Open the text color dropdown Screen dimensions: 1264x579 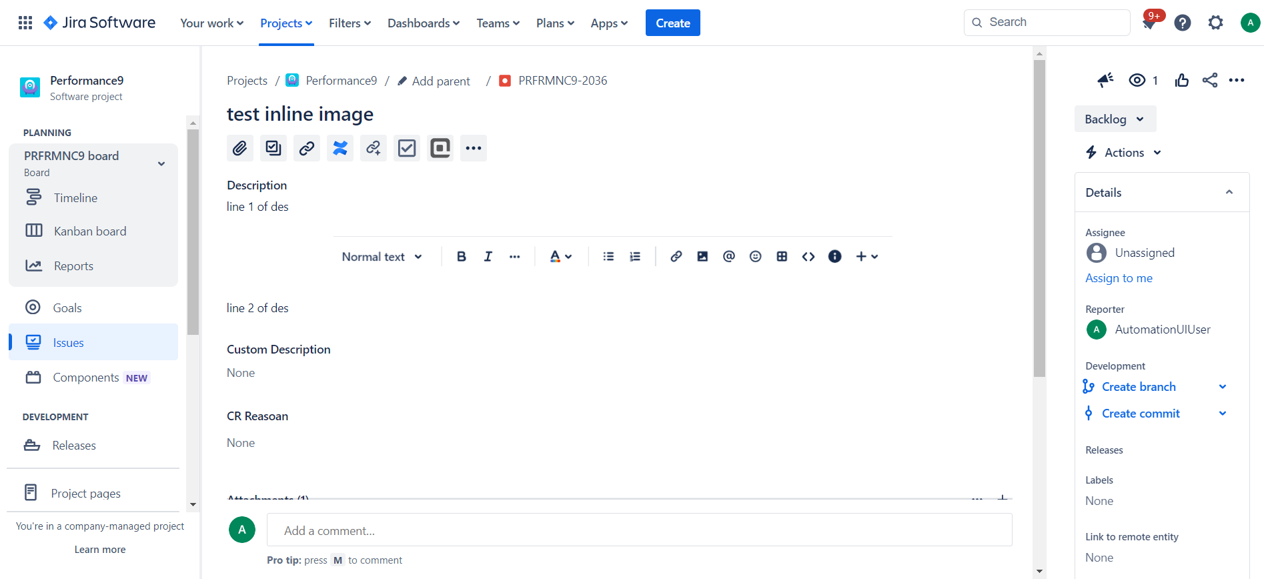[561, 257]
